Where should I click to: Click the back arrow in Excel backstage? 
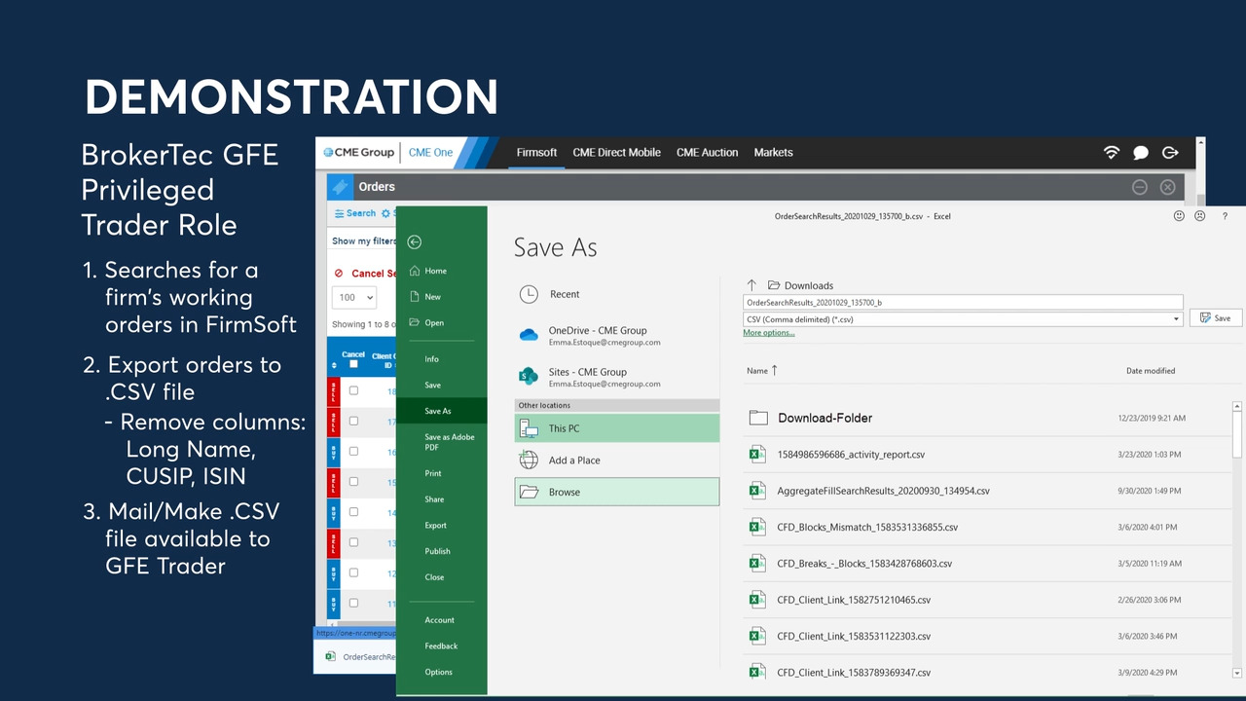click(x=415, y=242)
